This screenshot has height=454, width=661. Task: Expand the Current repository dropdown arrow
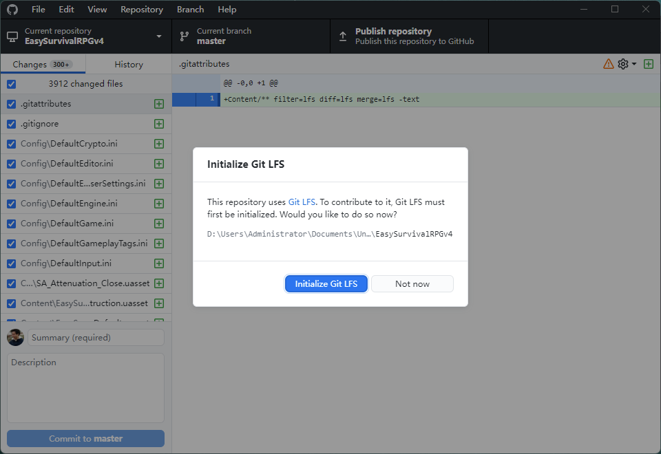pyautogui.click(x=159, y=36)
